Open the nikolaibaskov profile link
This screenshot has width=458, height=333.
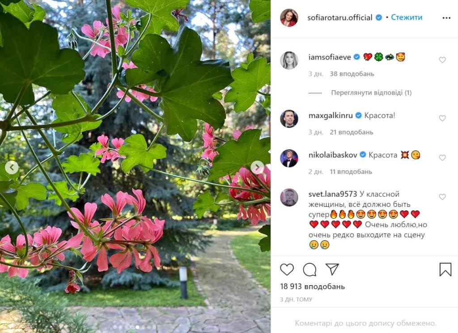333,155
